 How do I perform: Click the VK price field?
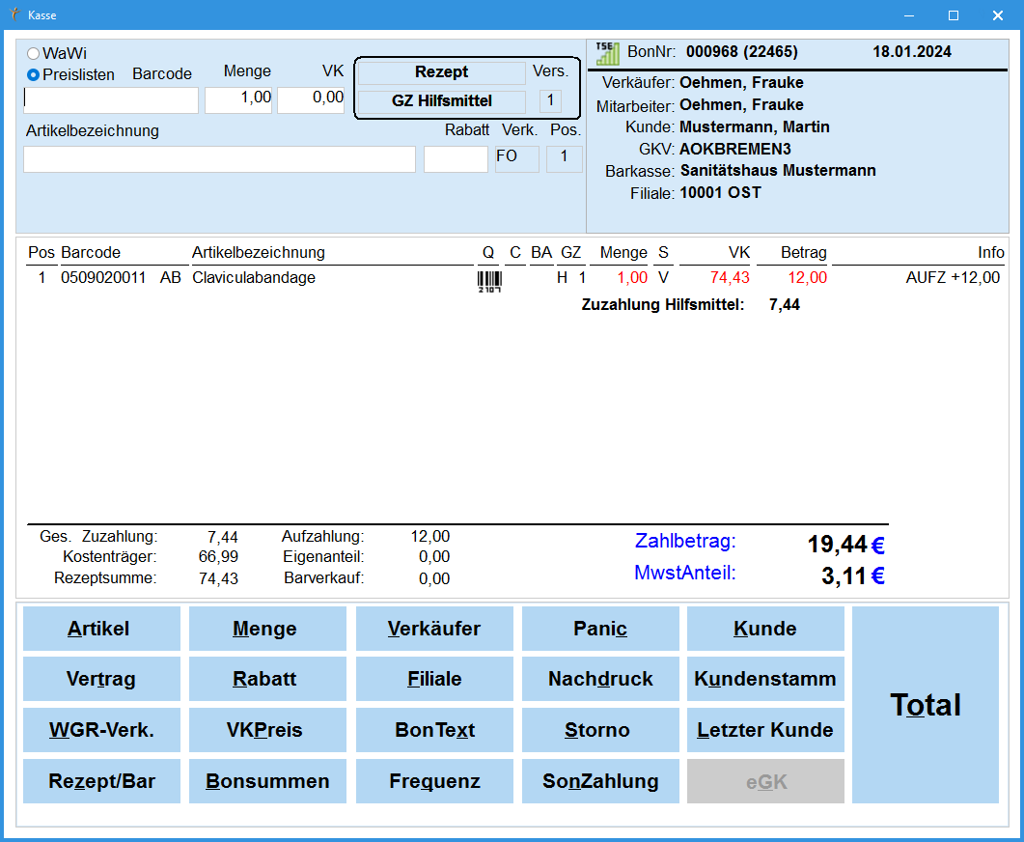click(310, 100)
